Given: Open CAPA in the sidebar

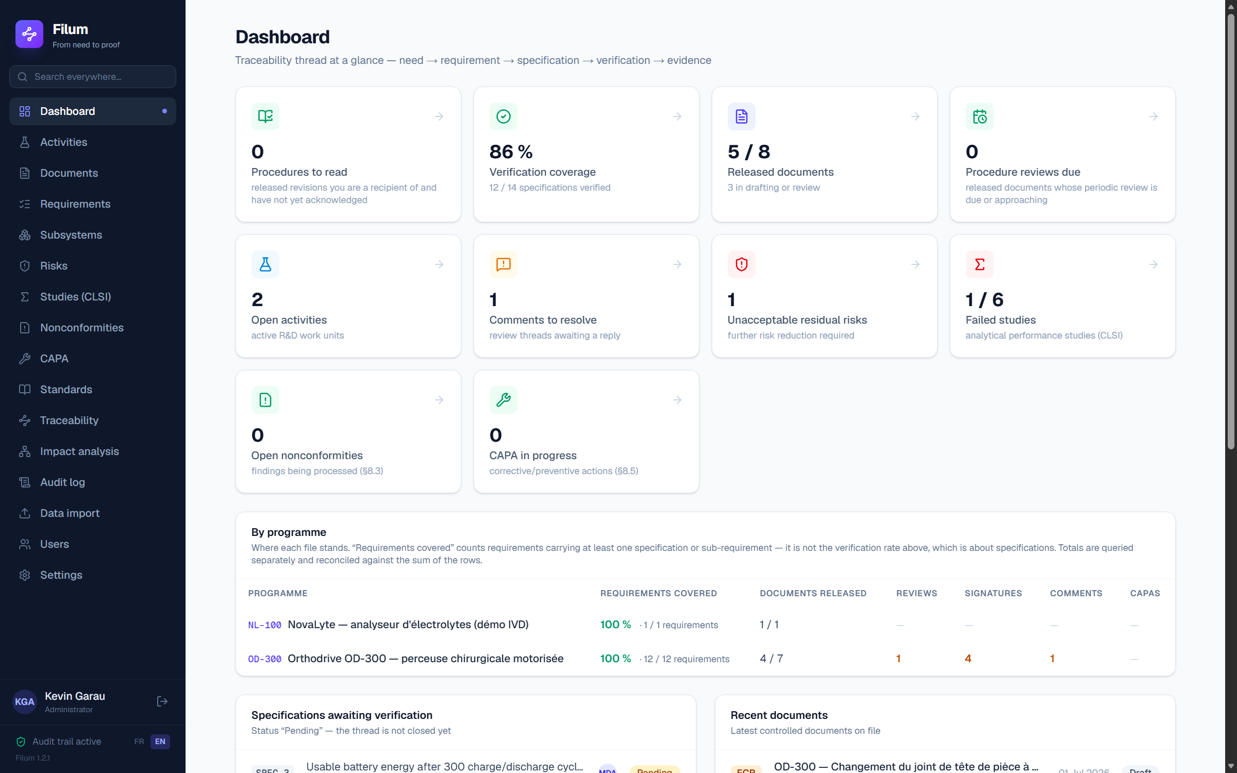Looking at the screenshot, I should pyautogui.click(x=93, y=359).
